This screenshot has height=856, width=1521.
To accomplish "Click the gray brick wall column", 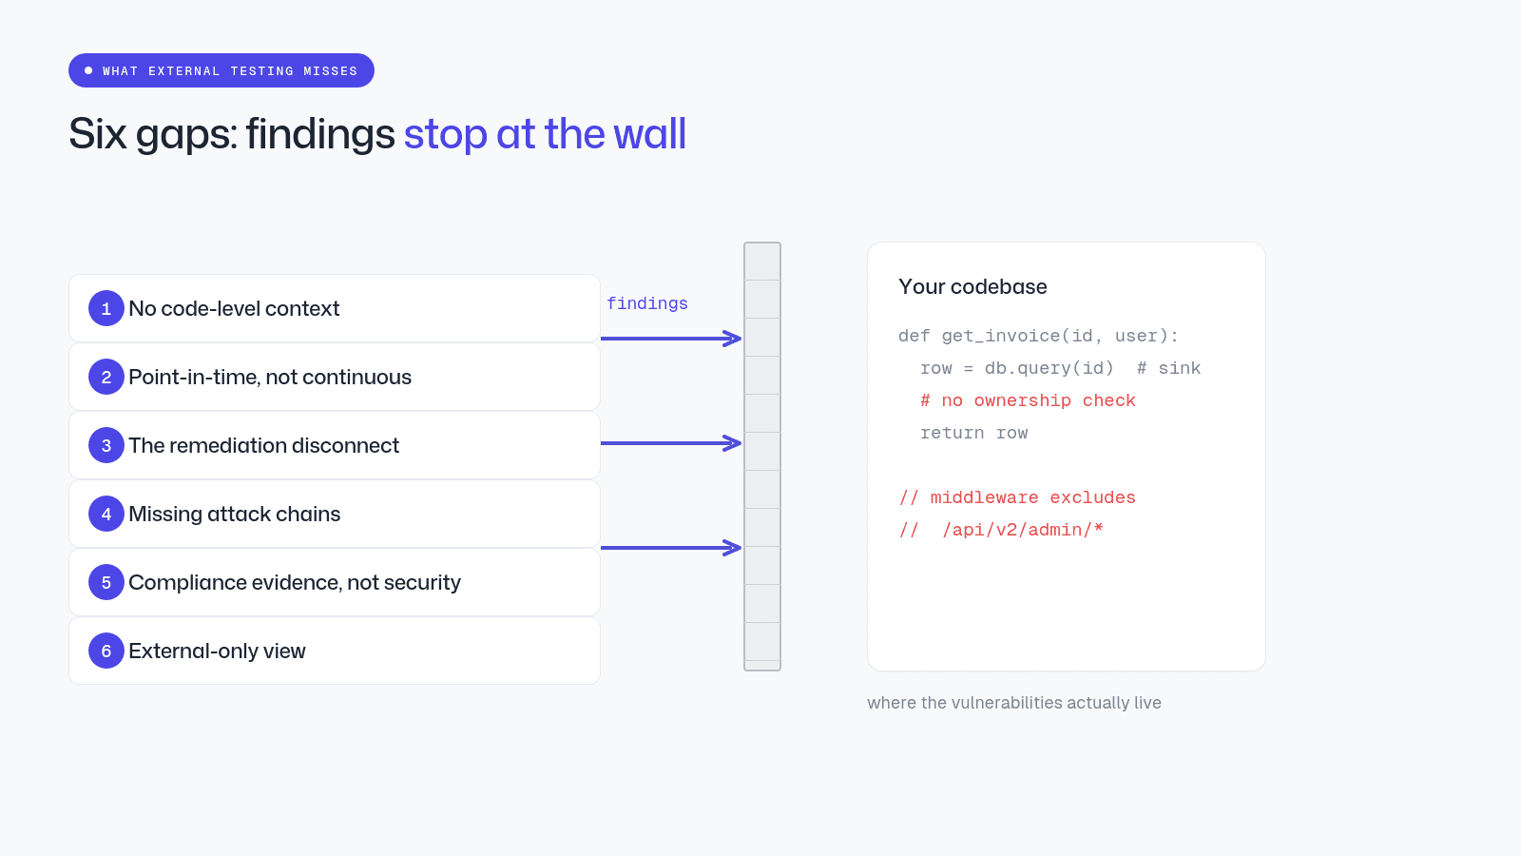I will pos(762,457).
